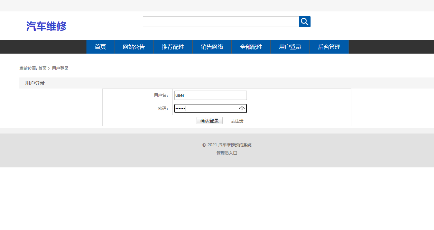Click the 管理员入口 admin entrance link
Screen dimensions: 434x230
tap(228, 153)
